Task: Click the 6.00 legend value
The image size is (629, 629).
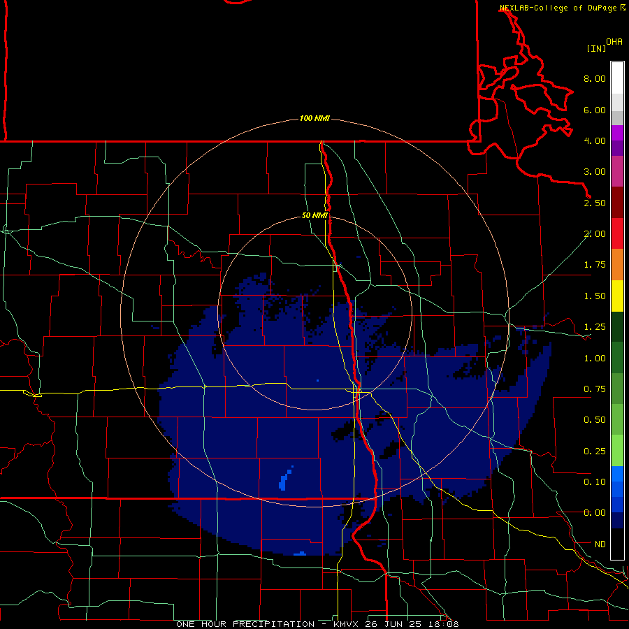Action: (595, 110)
